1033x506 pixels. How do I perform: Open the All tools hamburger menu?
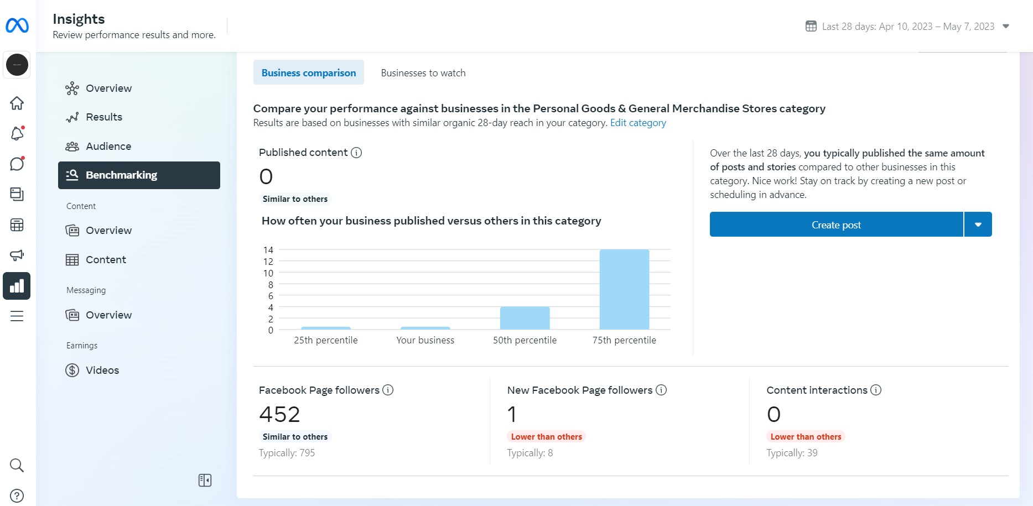point(17,316)
